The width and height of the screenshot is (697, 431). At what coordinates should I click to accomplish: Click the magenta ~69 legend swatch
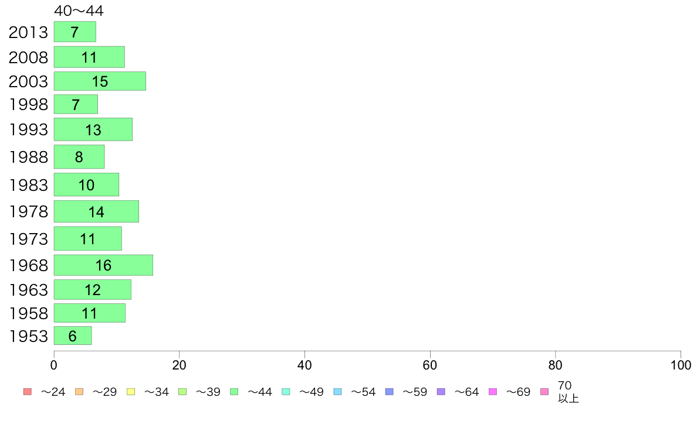(492, 392)
